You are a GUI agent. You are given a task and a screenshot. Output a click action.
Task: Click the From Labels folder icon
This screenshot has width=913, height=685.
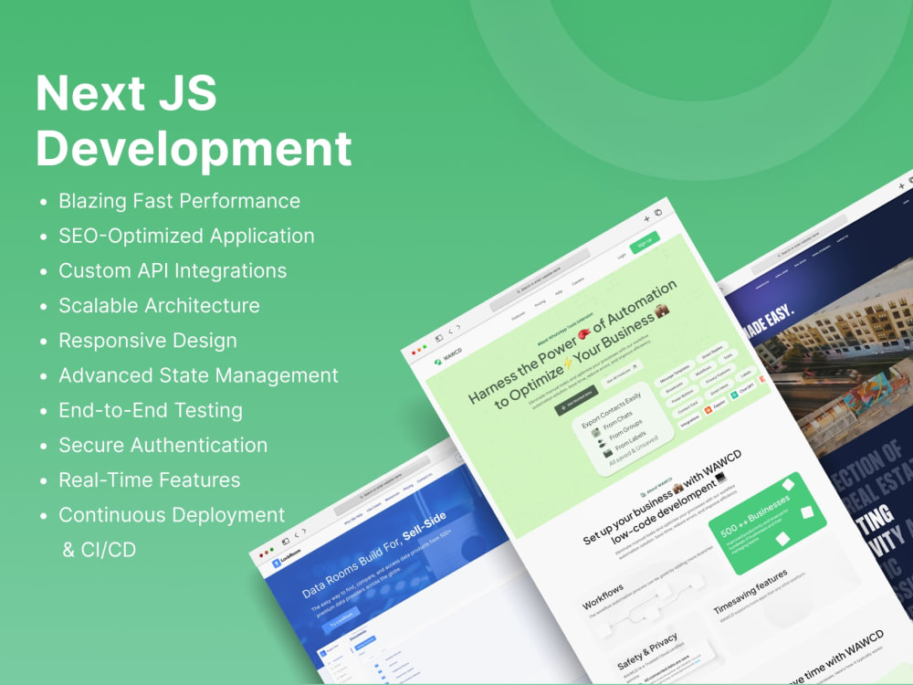tap(607, 453)
